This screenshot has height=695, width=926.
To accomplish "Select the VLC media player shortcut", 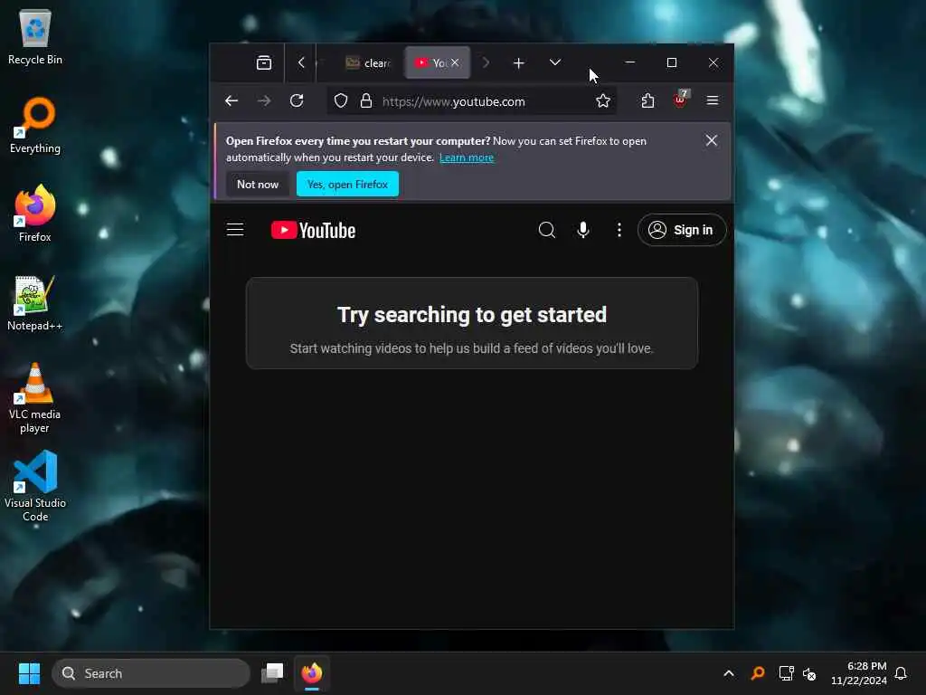I will click(35, 398).
